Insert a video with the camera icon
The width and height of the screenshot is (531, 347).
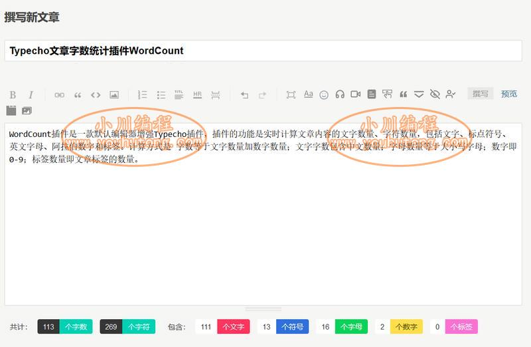click(355, 94)
